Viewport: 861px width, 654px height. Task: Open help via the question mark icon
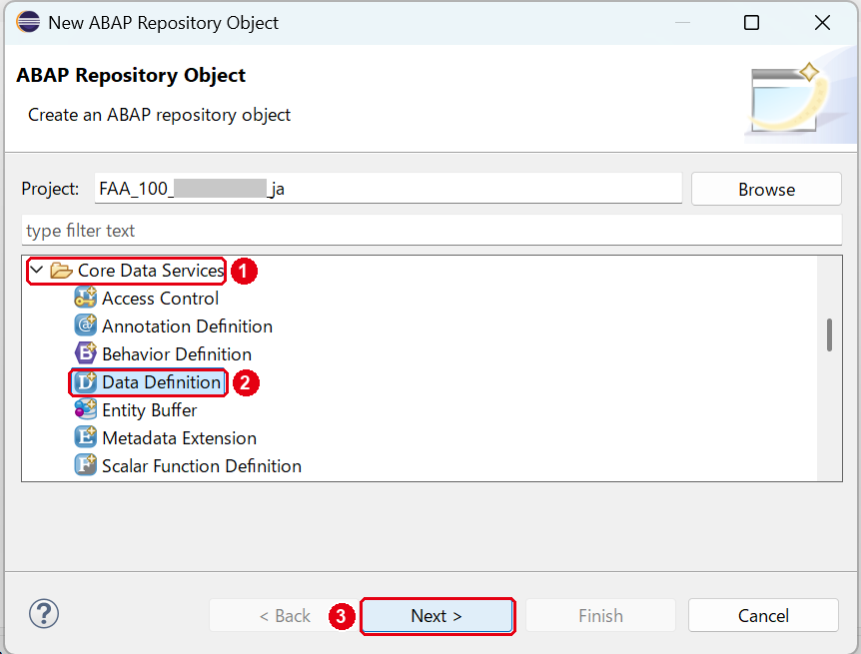(x=44, y=613)
